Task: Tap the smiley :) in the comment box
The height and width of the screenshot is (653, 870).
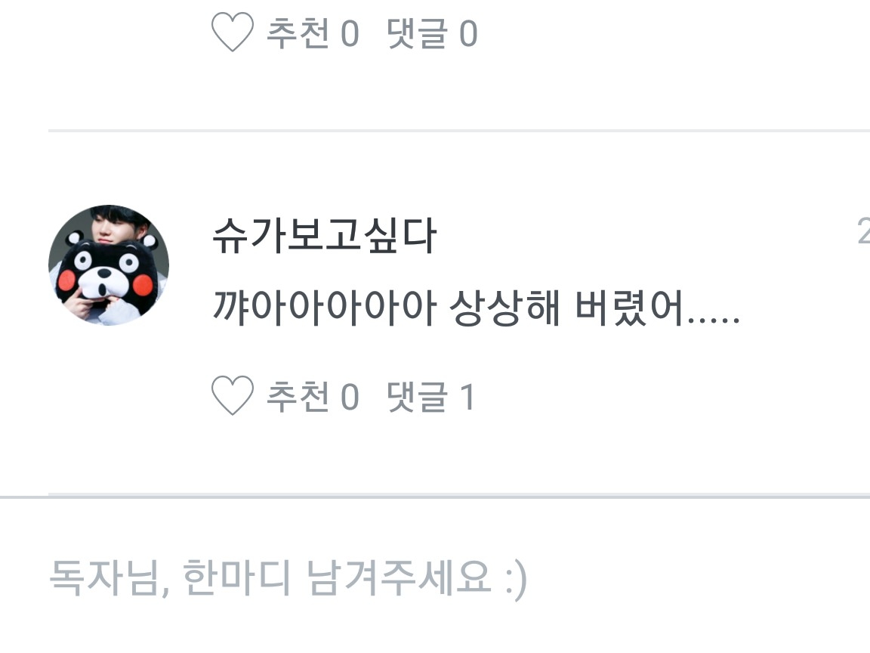Action: click(x=516, y=580)
